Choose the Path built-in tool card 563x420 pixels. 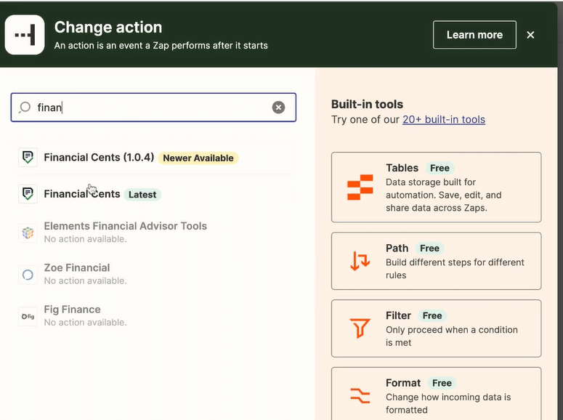(x=437, y=261)
